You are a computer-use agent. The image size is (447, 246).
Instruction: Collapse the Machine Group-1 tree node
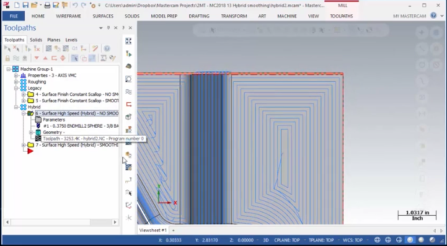point(9,69)
